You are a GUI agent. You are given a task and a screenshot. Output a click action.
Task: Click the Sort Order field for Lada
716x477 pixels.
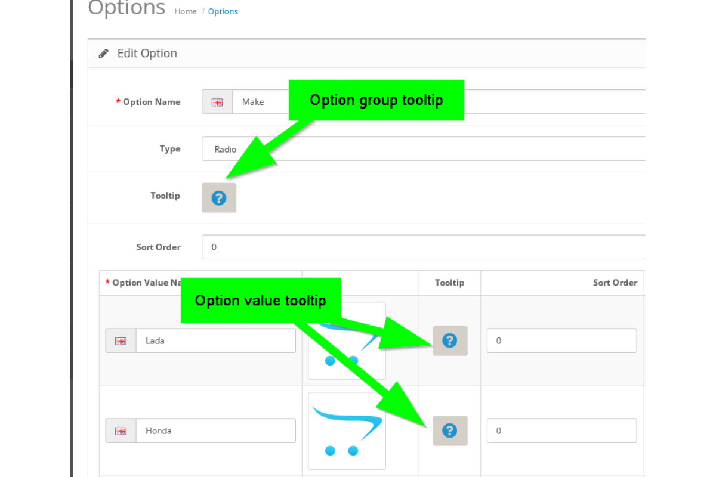pos(561,341)
